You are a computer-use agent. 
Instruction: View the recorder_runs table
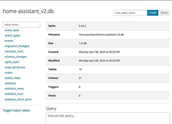point(14,51)
